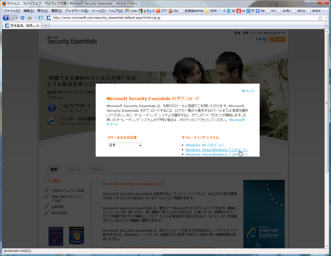Open the ロケールまたは言語 dropdown showing 日本
Screen dimensions: 331x256
pyautogui.click(x=125, y=145)
